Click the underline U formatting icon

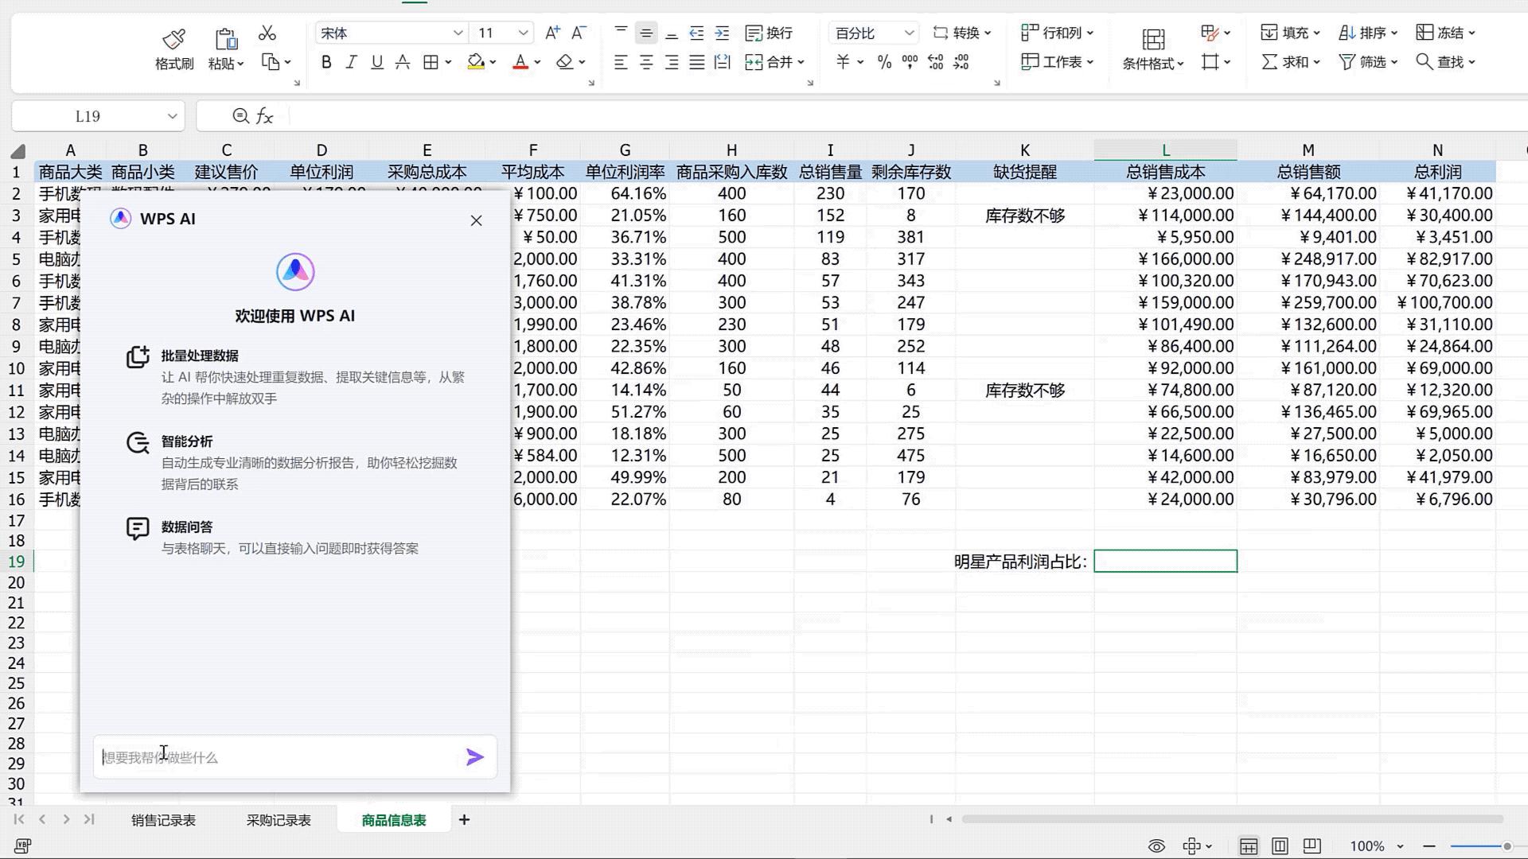[376, 62]
